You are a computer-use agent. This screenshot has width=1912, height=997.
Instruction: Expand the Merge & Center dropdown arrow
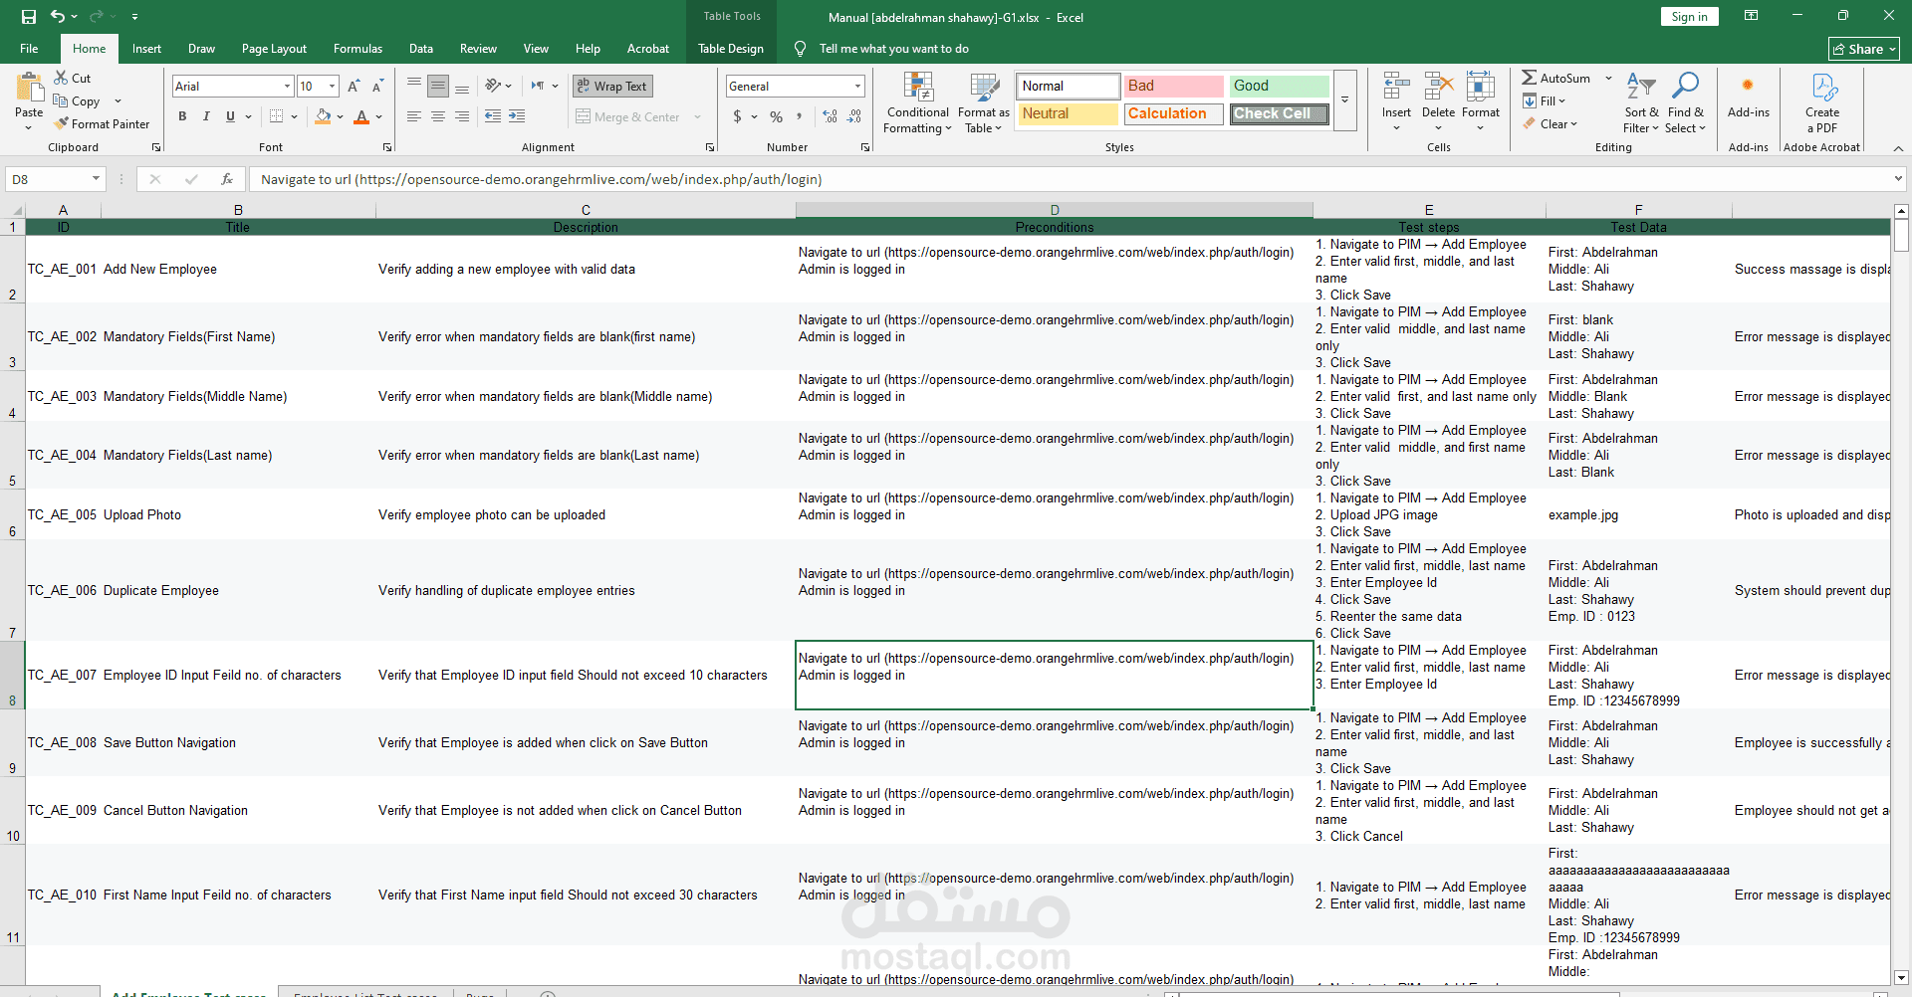click(x=697, y=117)
